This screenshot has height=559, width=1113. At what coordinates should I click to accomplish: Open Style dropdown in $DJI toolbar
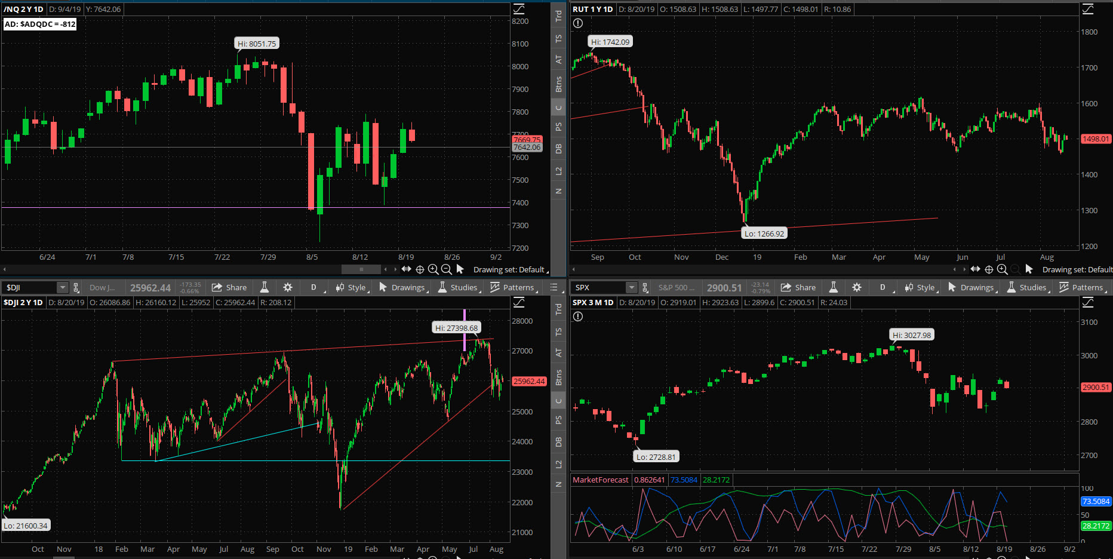[352, 287]
